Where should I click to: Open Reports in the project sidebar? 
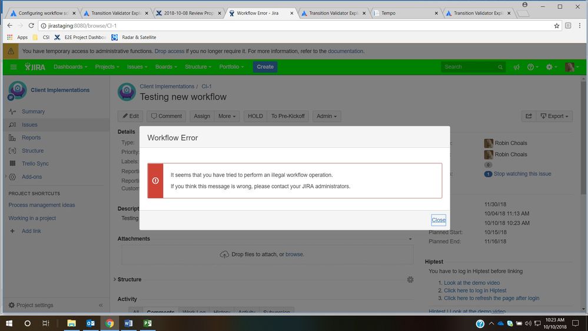tap(31, 138)
